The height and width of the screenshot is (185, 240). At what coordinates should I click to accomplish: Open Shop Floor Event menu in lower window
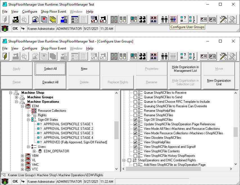(x=53, y=48)
